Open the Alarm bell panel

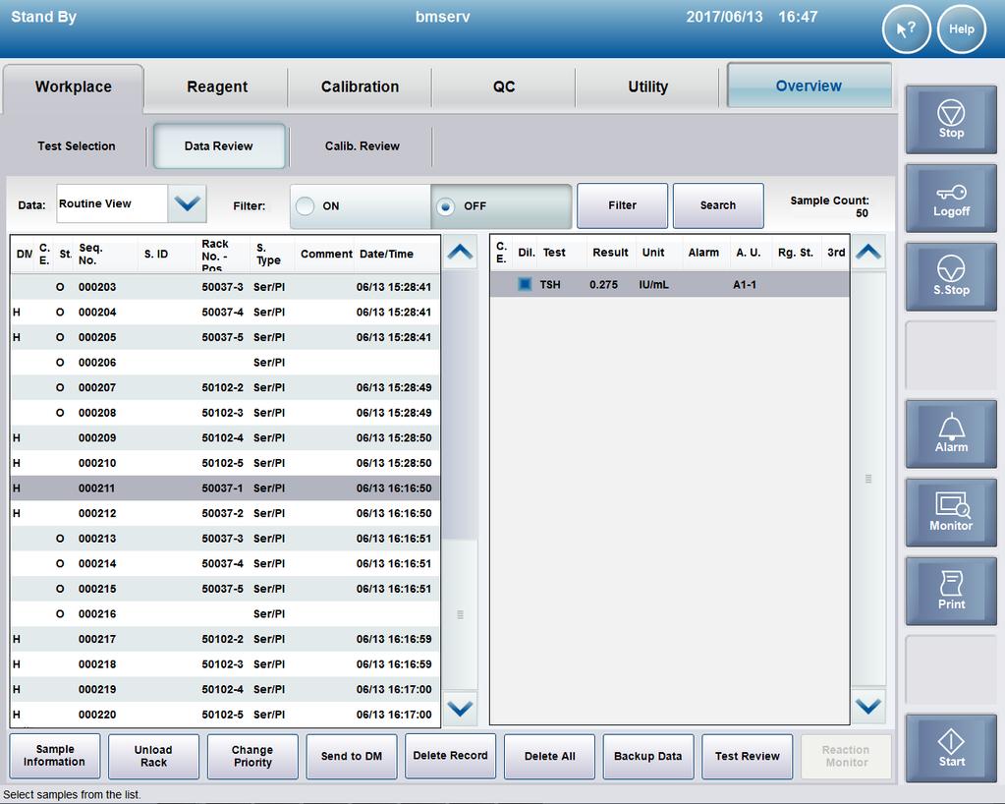(951, 434)
